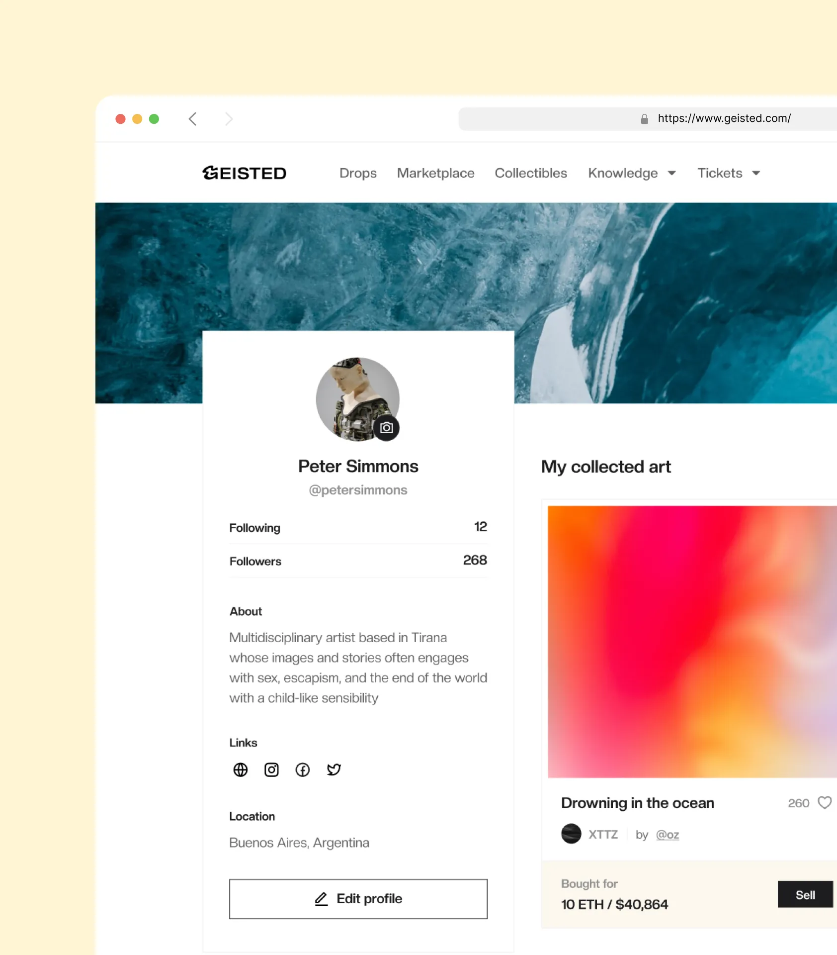Open the Instagram link icon
Viewport: 837px width, 955px height.
(x=271, y=769)
